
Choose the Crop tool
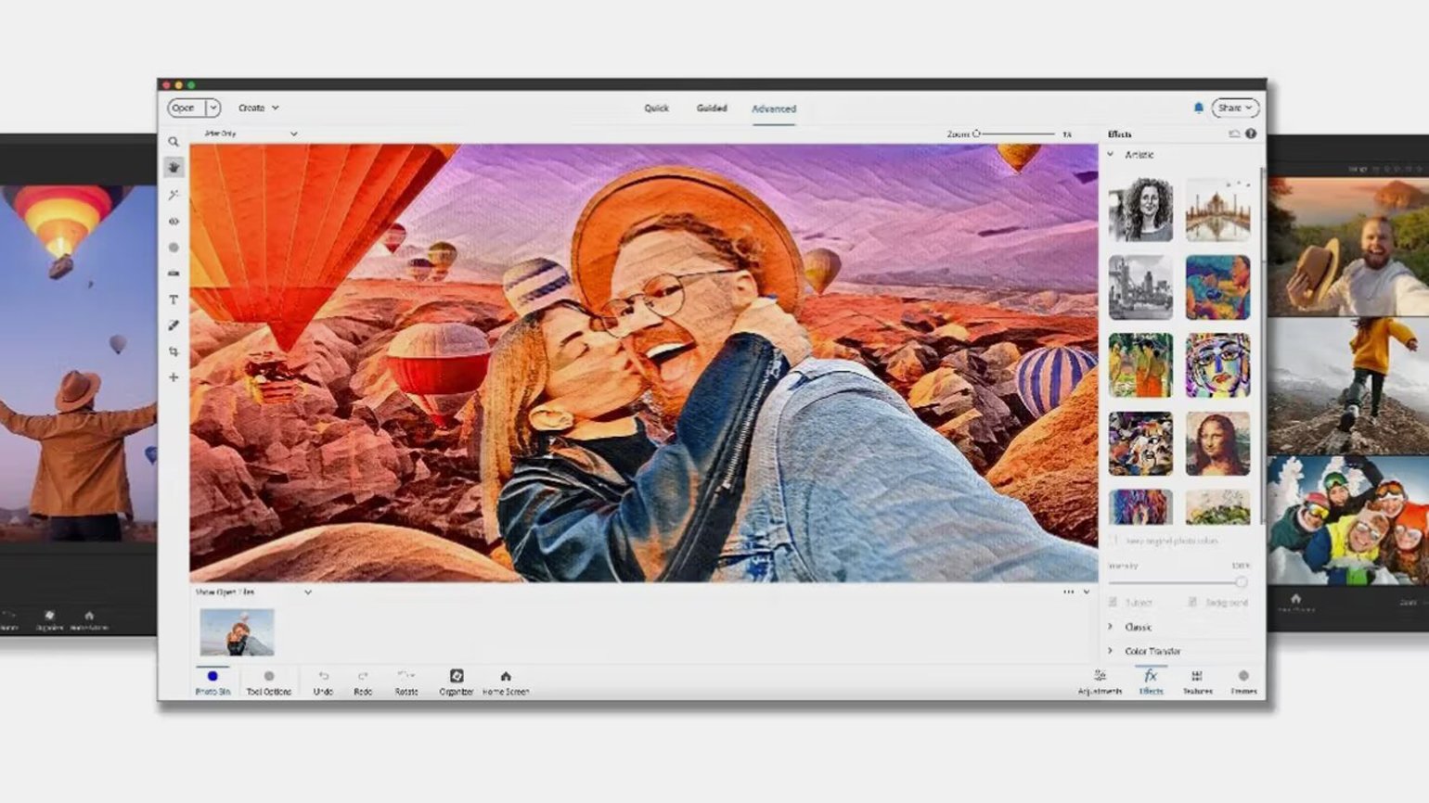[174, 351]
